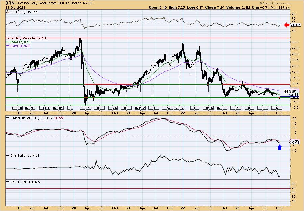
Task: Click the 12.5 price axis label
Action: coord(295,84)
